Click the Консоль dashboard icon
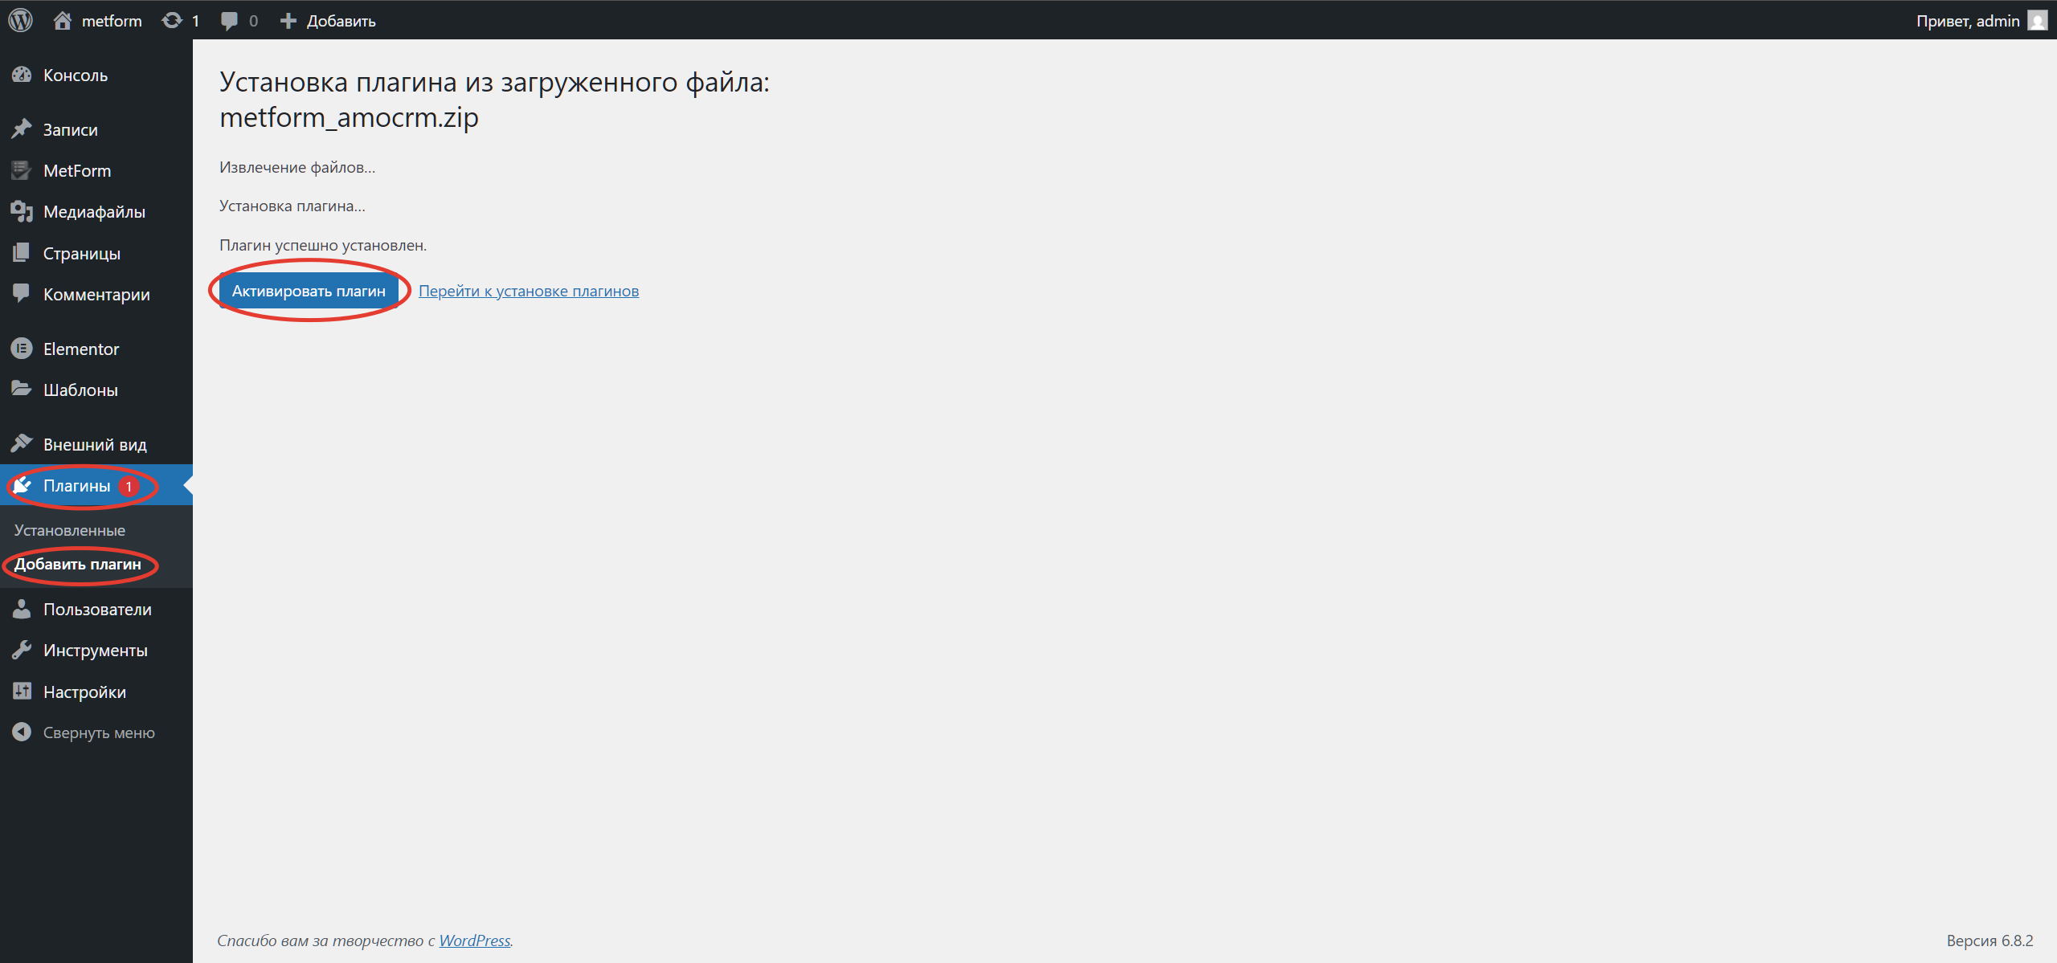The height and width of the screenshot is (963, 2057). click(22, 75)
